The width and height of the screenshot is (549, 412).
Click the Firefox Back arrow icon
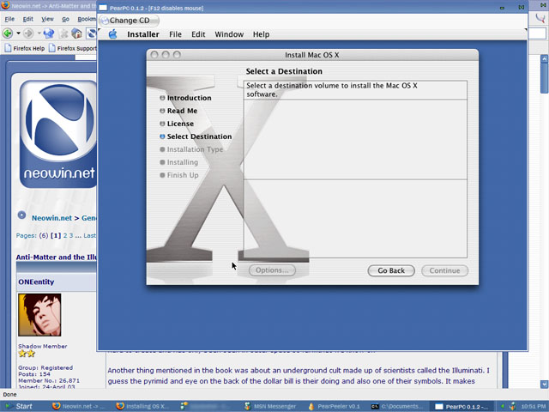pos(8,33)
